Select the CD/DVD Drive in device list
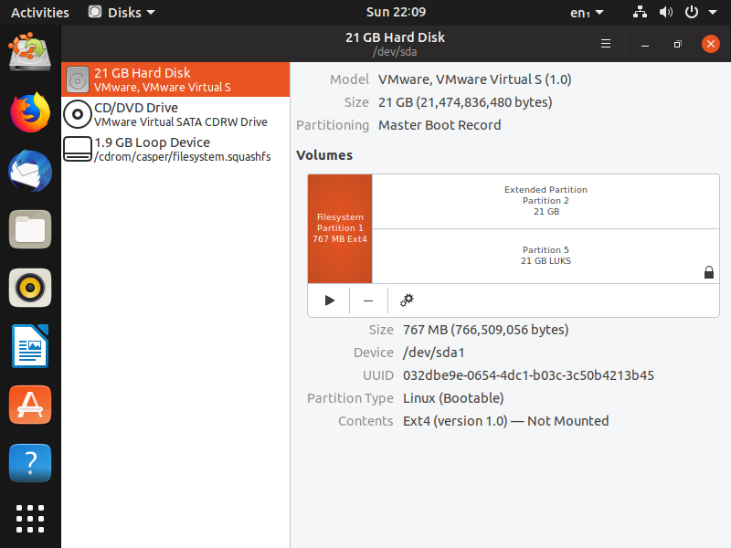The width and height of the screenshot is (731, 548). [x=175, y=114]
